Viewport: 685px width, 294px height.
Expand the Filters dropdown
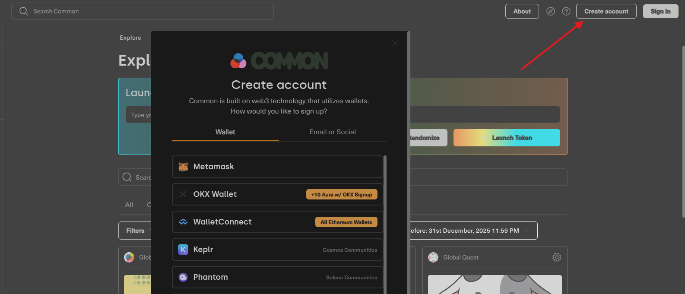pos(136,231)
